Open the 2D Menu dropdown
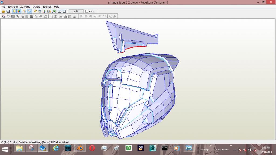Image resolution: width=276 pixels, height=155 pixels. [25, 7]
